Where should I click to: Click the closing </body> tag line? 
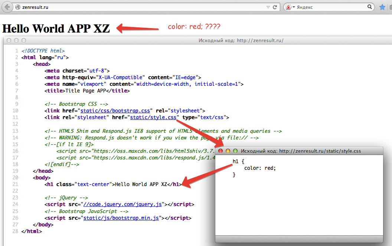[43, 225]
